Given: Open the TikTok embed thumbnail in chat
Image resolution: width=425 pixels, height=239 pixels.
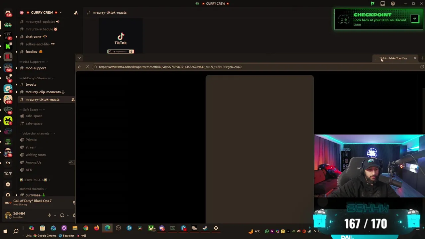Looking at the screenshot, I should pyautogui.click(x=121, y=36).
